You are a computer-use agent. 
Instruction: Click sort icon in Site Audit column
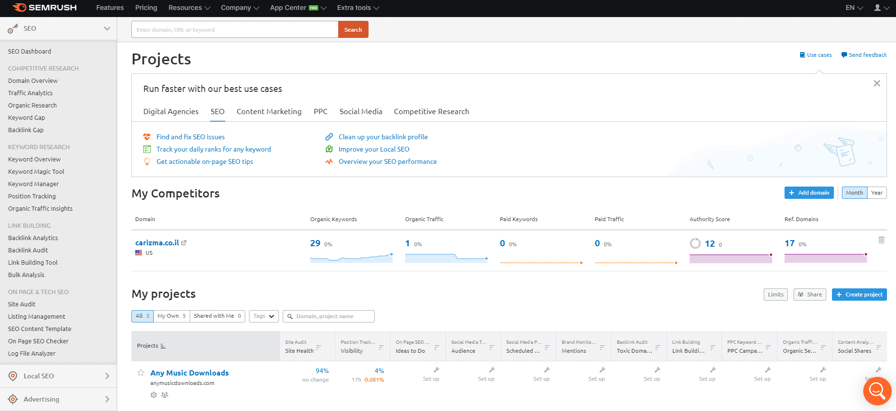(319, 348)
